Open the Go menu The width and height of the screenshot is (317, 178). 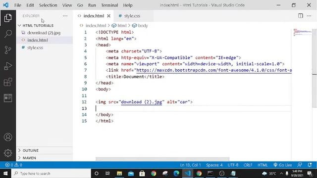(80, 5)
